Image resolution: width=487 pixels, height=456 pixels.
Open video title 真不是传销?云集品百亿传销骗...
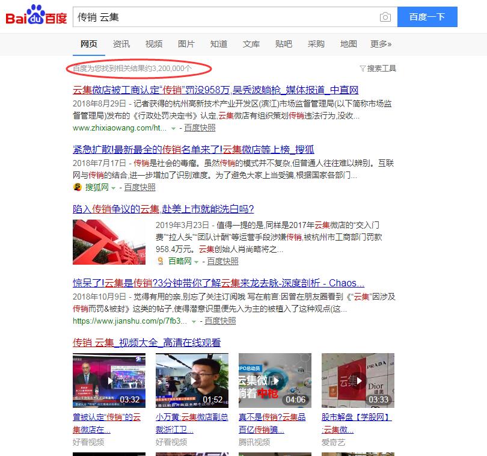[272, 424]
